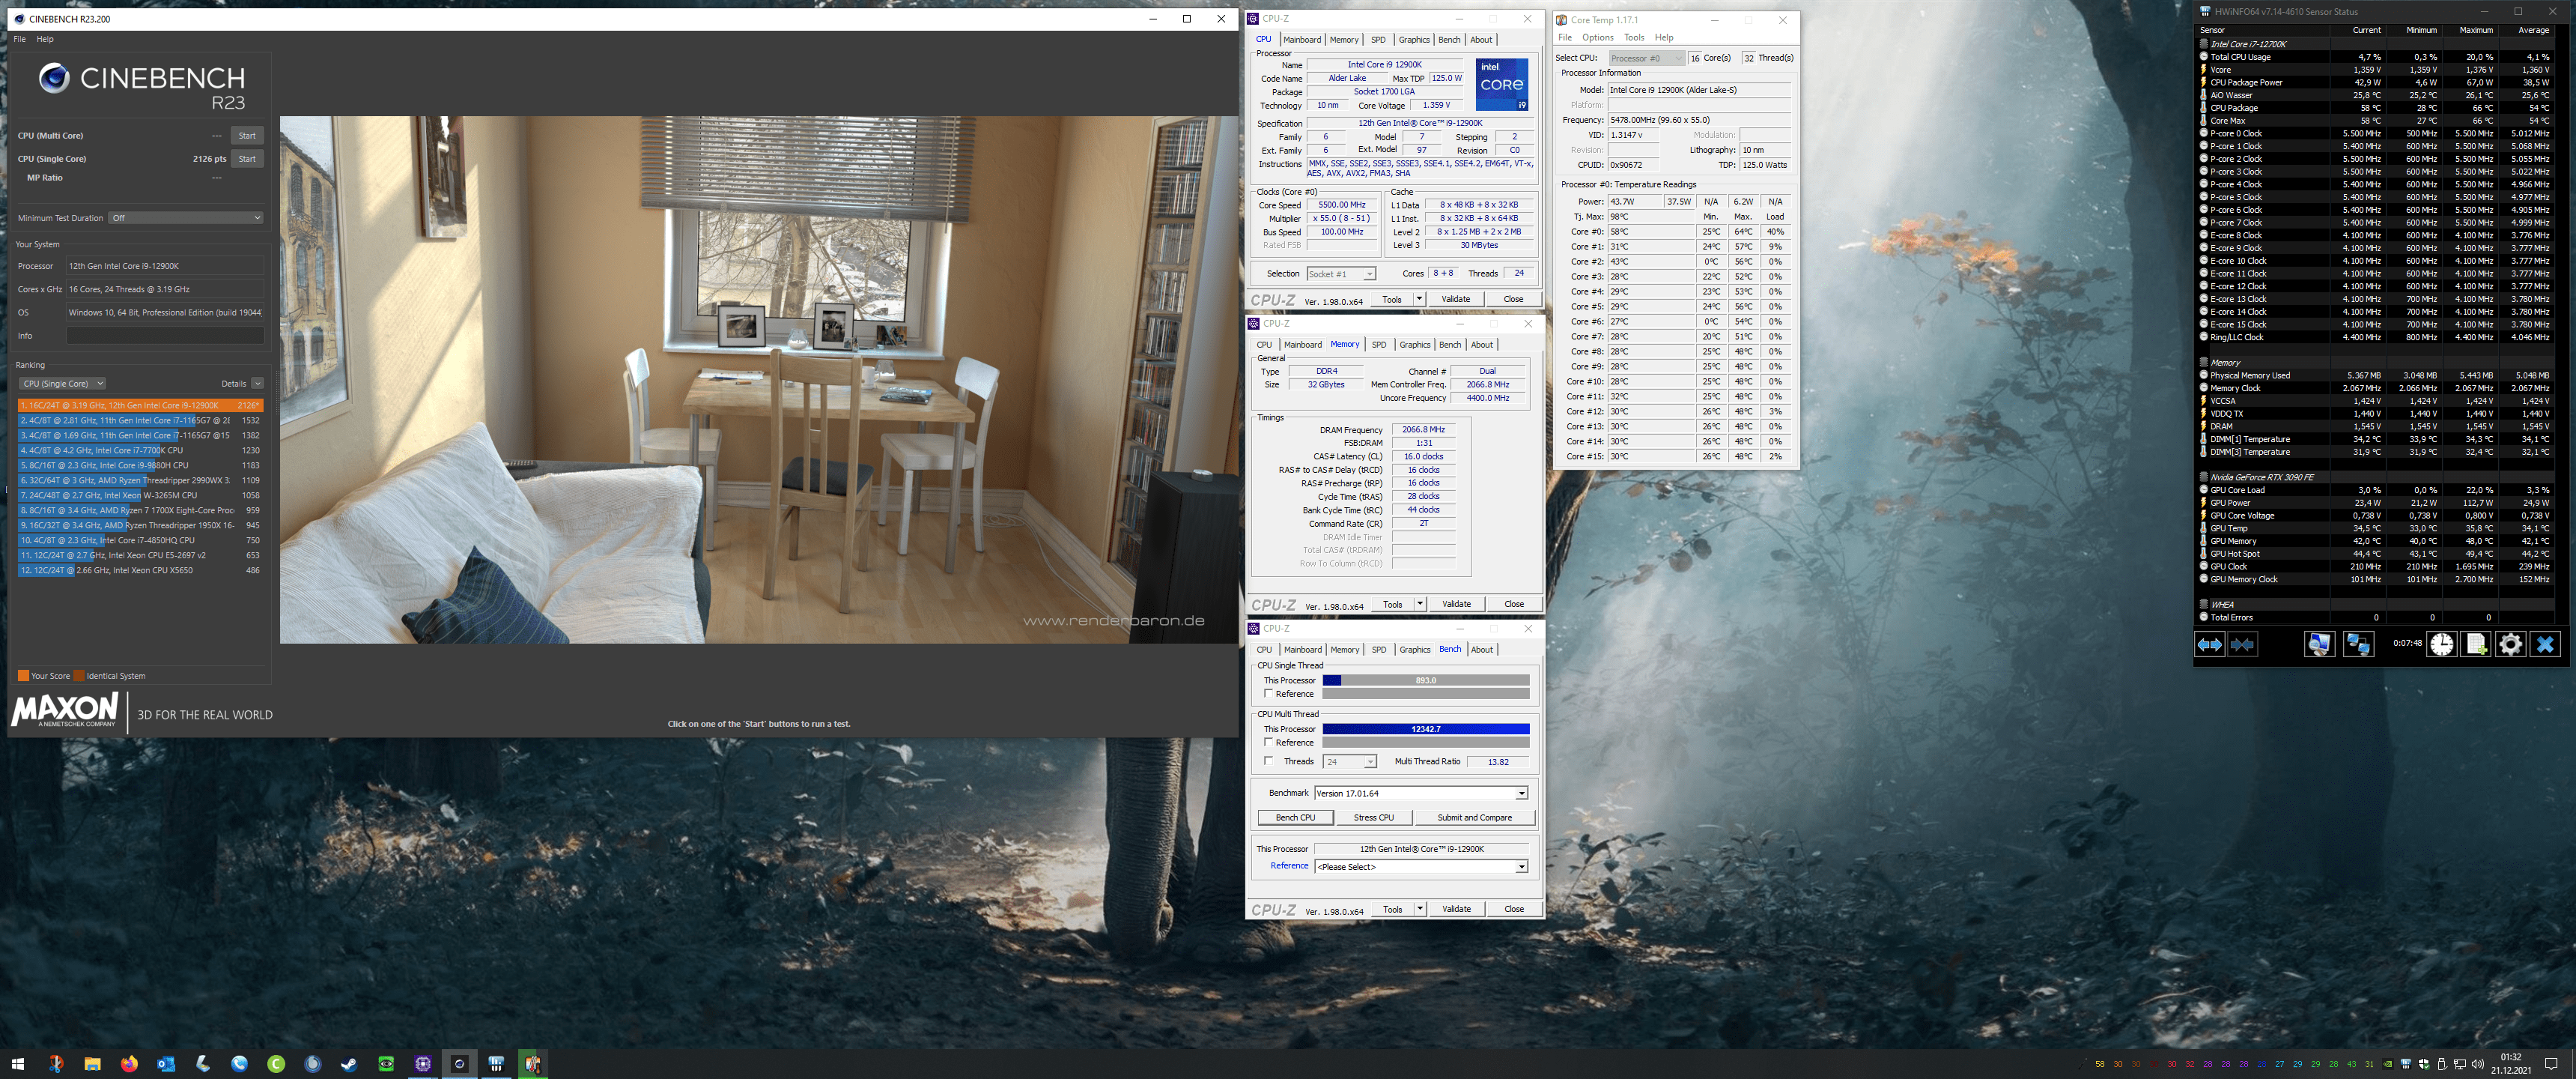Image resolution: width=2576 pixels, height=1079 pixels.
Task: Select Your Score orange legend swatch
Action: [x=23, y=676]
